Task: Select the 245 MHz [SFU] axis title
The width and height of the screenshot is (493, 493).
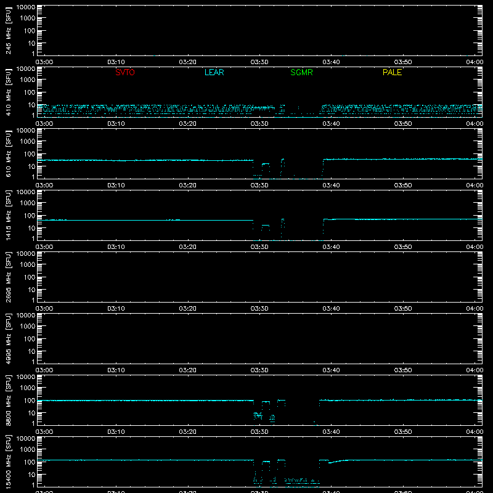Action: click(9, 30)
